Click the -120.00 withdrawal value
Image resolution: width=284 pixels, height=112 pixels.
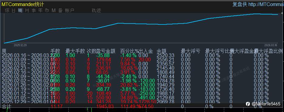147,81
